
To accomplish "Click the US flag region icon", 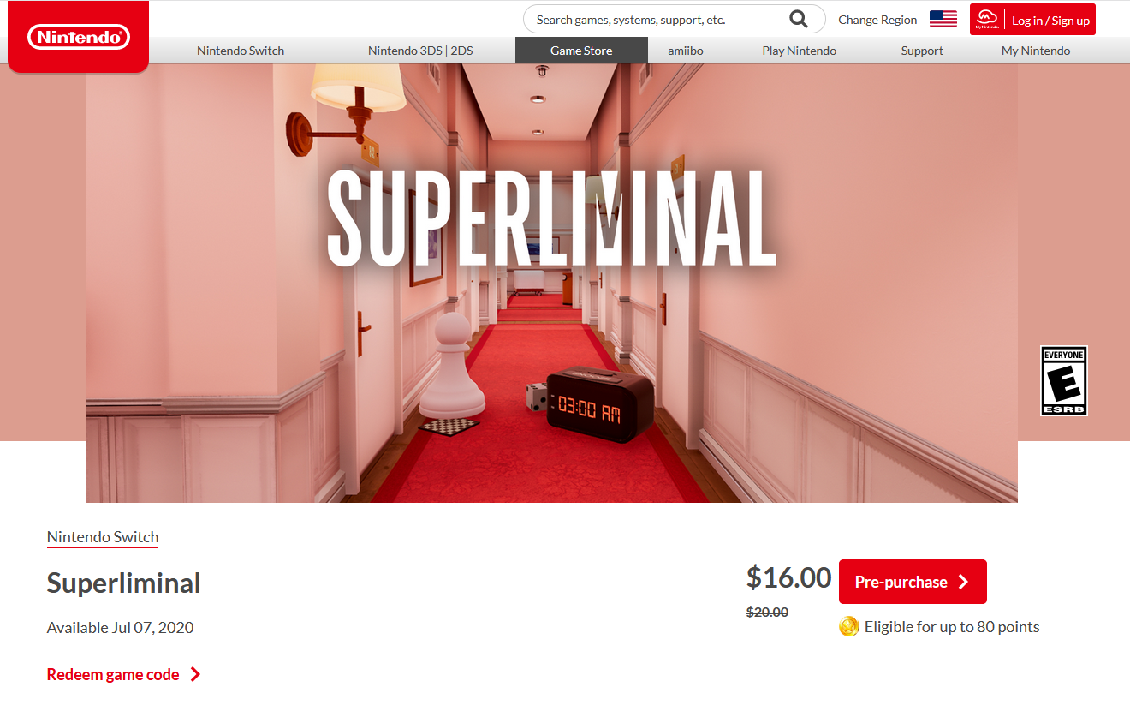I will click(x=943, y=20).
